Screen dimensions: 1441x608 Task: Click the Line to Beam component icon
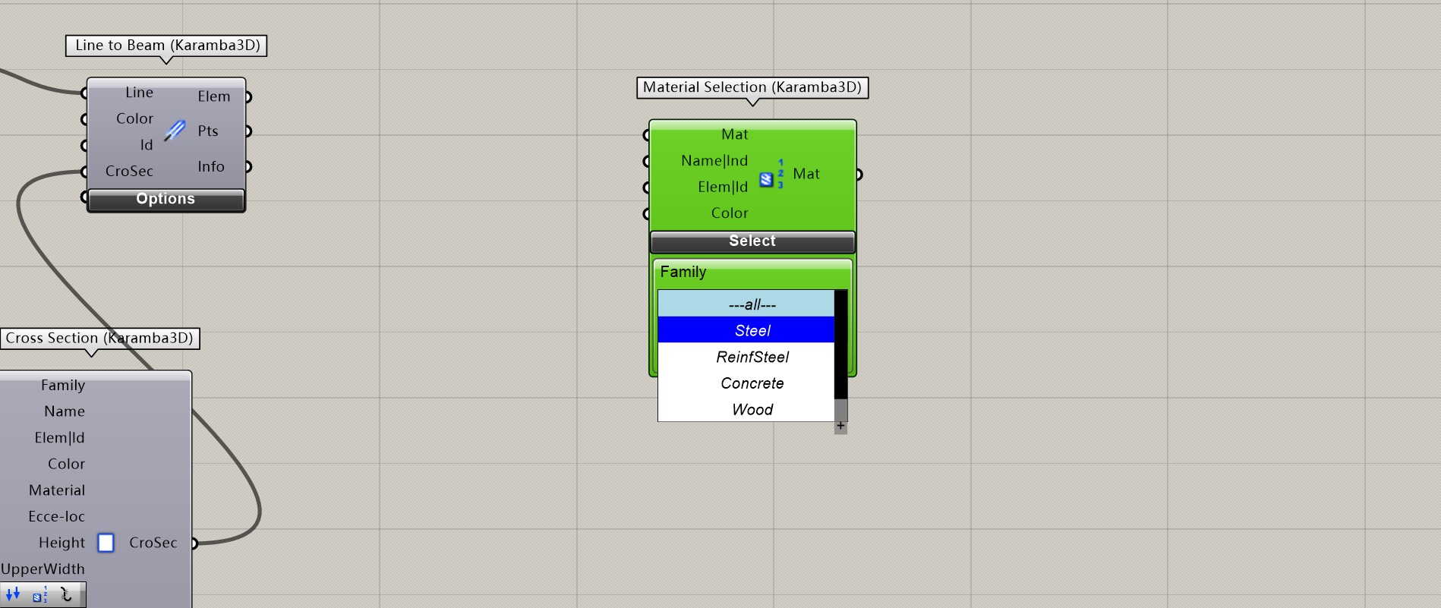[175, 131]
